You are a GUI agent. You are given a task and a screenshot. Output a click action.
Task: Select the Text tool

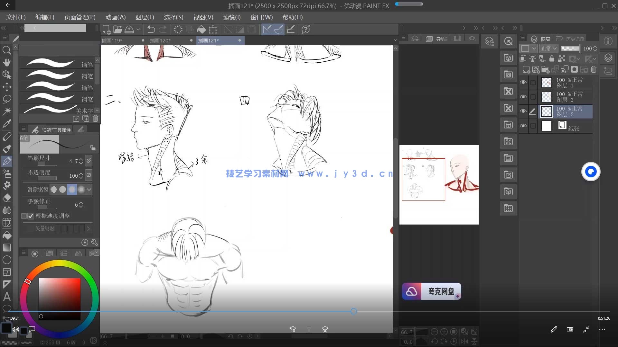click(x=7, y=297)
